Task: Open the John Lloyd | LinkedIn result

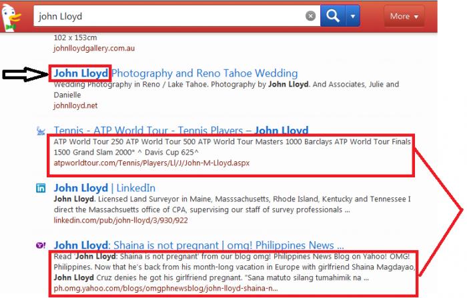Action: pyautogui.click(x=105, y=188)
